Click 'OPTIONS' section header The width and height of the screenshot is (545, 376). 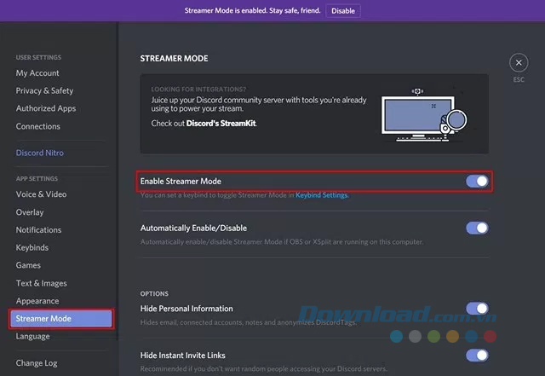(x=154, y=294)
